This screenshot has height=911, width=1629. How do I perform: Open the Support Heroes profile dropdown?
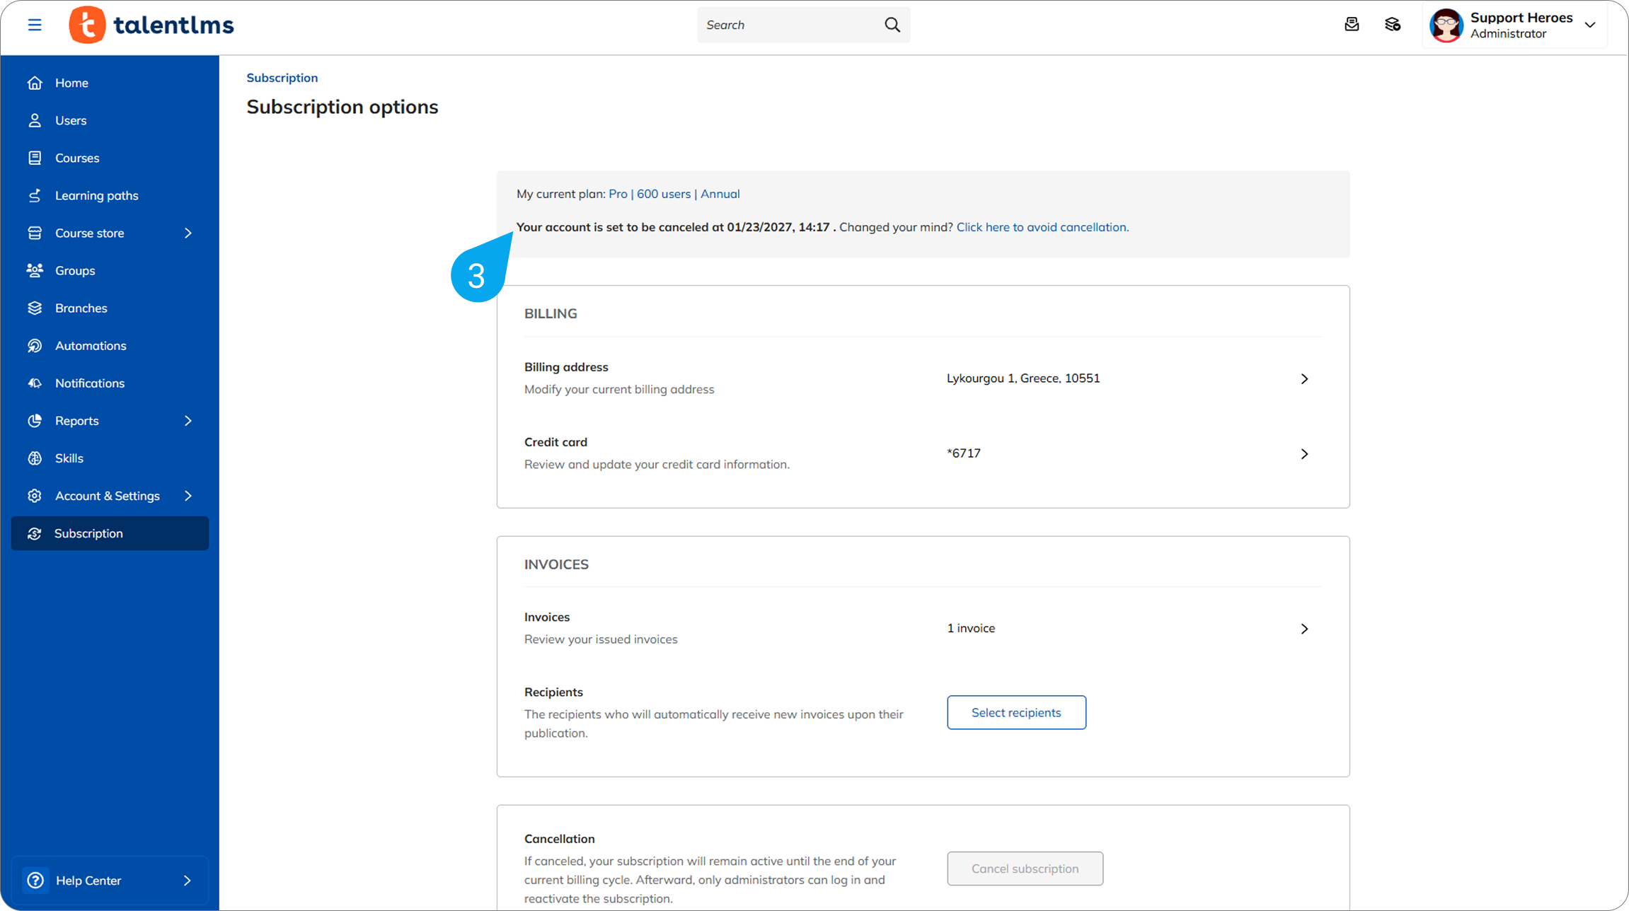[x=1590, y=25]
